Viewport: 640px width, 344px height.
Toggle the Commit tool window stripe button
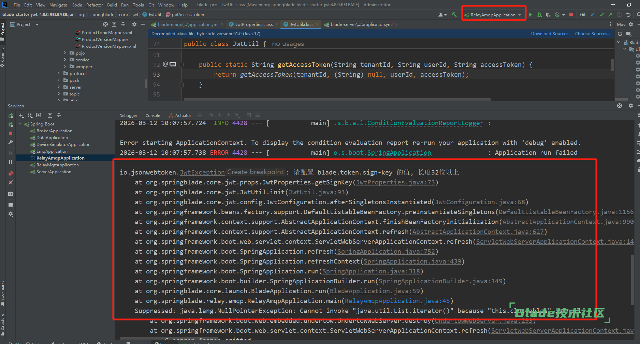click(x=3, y=57)
